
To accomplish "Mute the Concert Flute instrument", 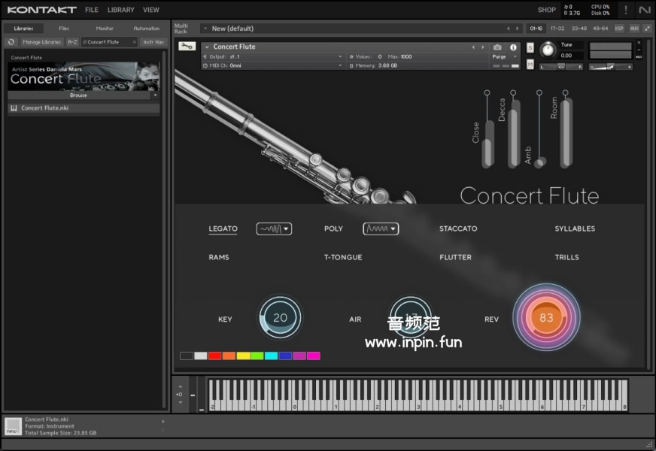I will point(530,65).
